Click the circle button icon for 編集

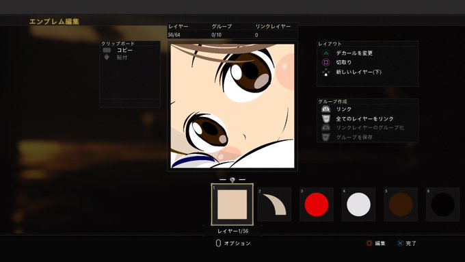tap(369, 244)
